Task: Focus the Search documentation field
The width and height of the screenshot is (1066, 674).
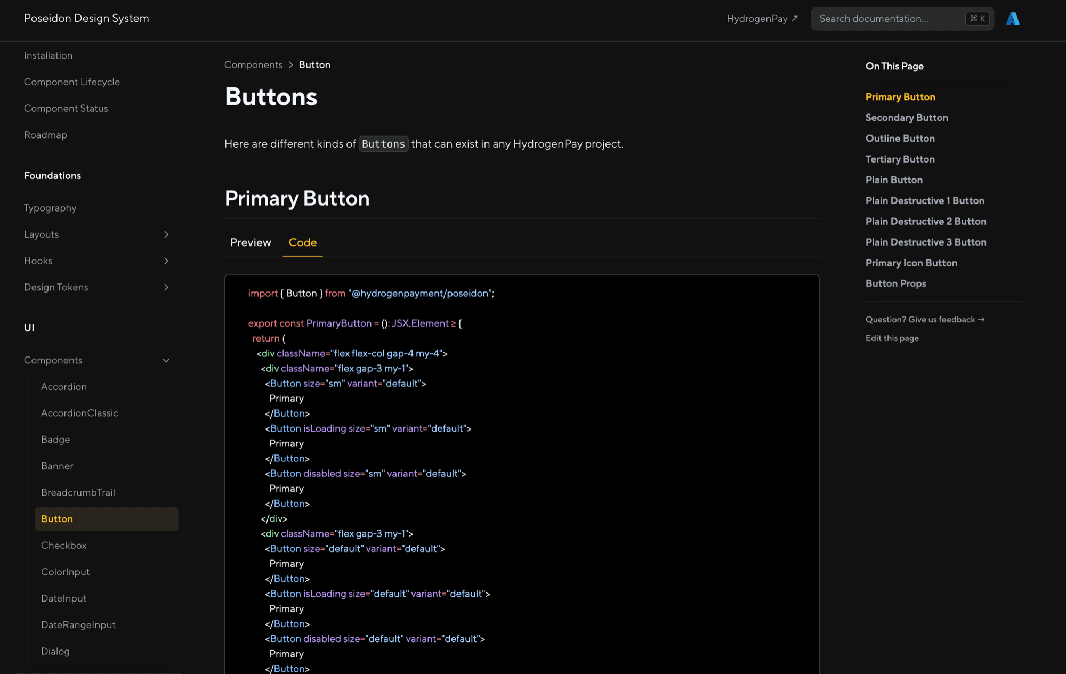Action: tap(902, 19)
